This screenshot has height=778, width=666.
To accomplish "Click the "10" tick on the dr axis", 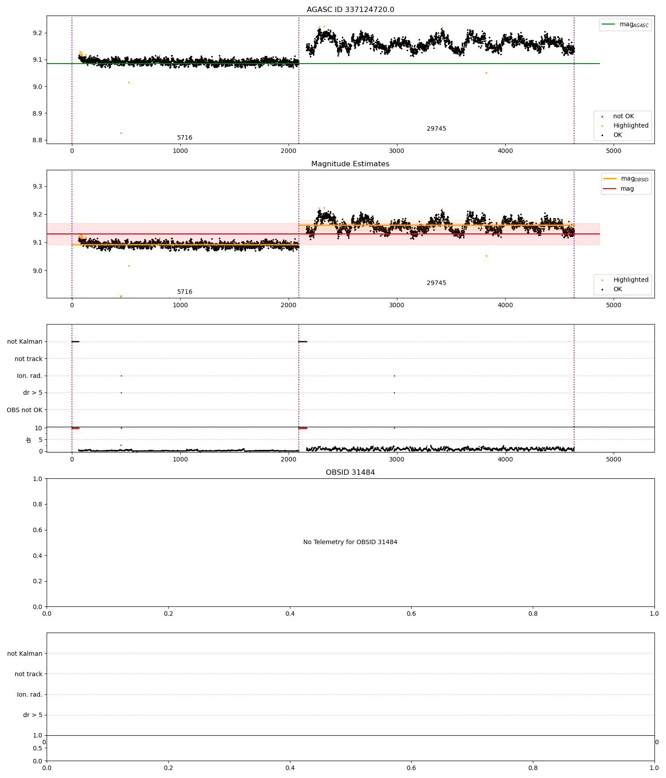I will point(38,428).
